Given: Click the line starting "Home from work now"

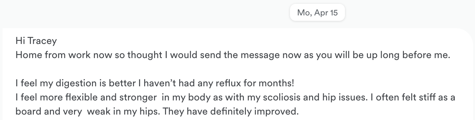Looking at the screenshot, I should pos(232,55).
